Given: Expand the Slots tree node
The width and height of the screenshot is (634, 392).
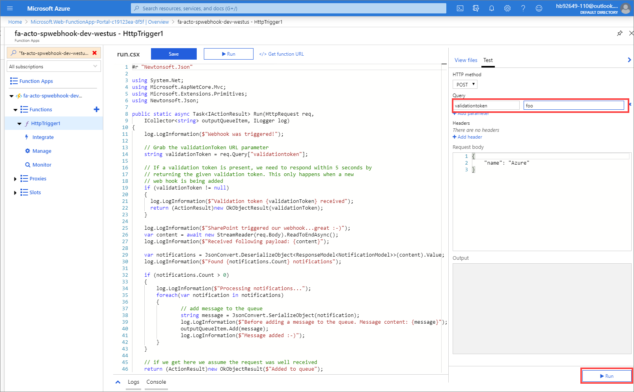Looking at the screenshot, I should pyautogui.click(x=15, y=193).
